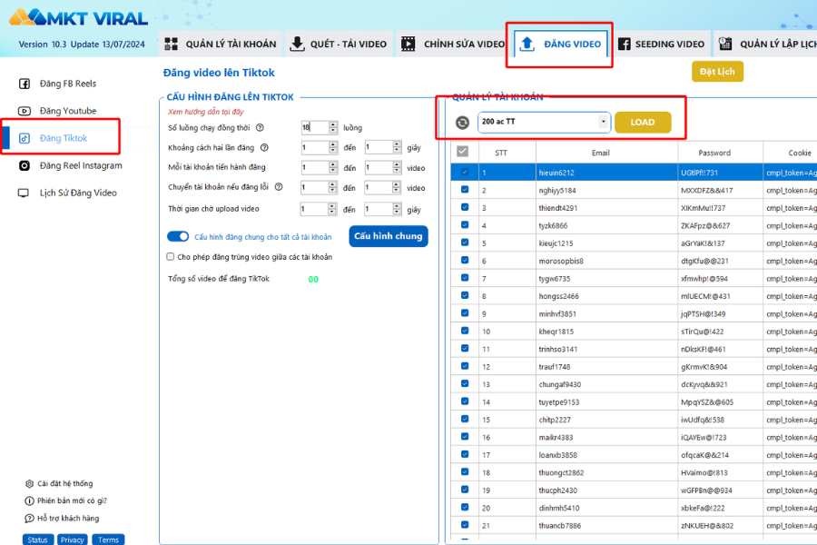Click the monitor icon beside Lịch Sử Đăng Video
This screenshot has width=817, height=545.
tap(24, 193)
